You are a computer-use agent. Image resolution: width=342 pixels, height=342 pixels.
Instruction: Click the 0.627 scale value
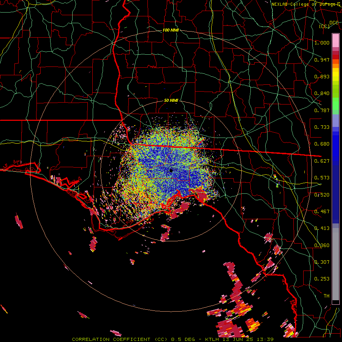322,161
